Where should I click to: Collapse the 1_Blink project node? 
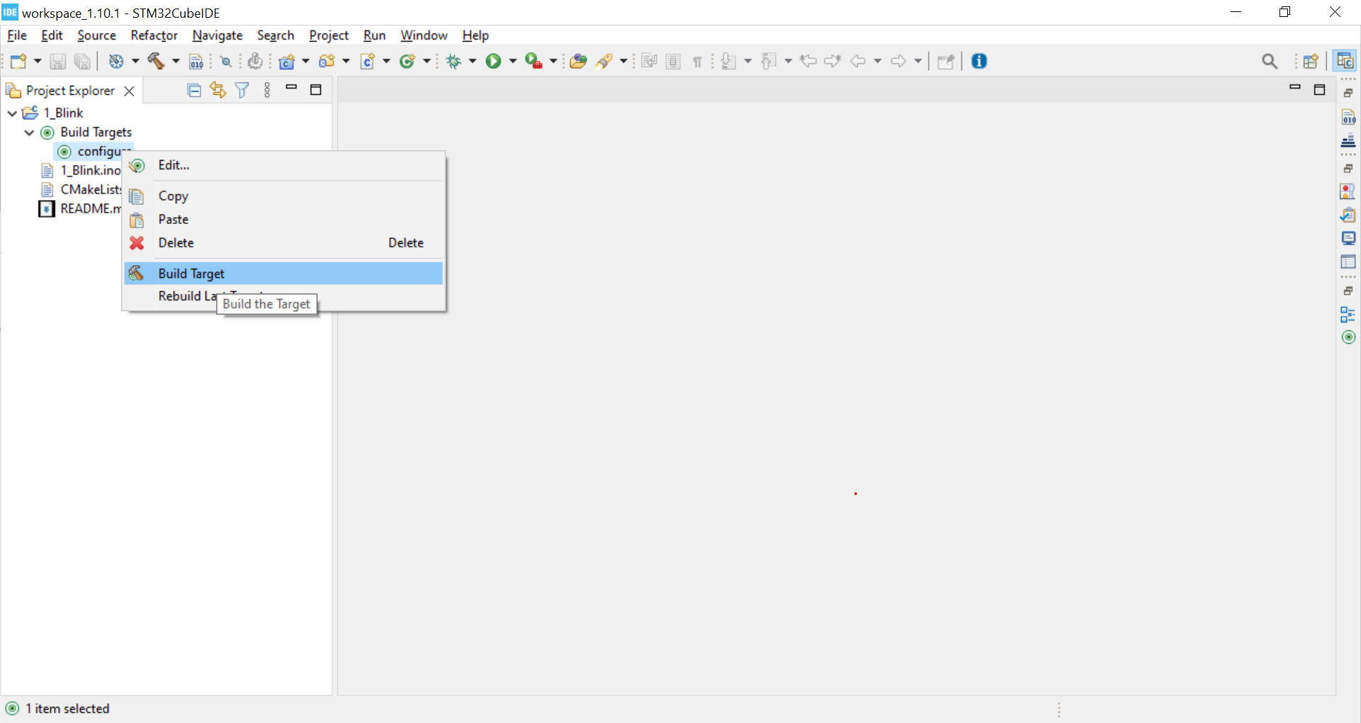tap(12, 113)
